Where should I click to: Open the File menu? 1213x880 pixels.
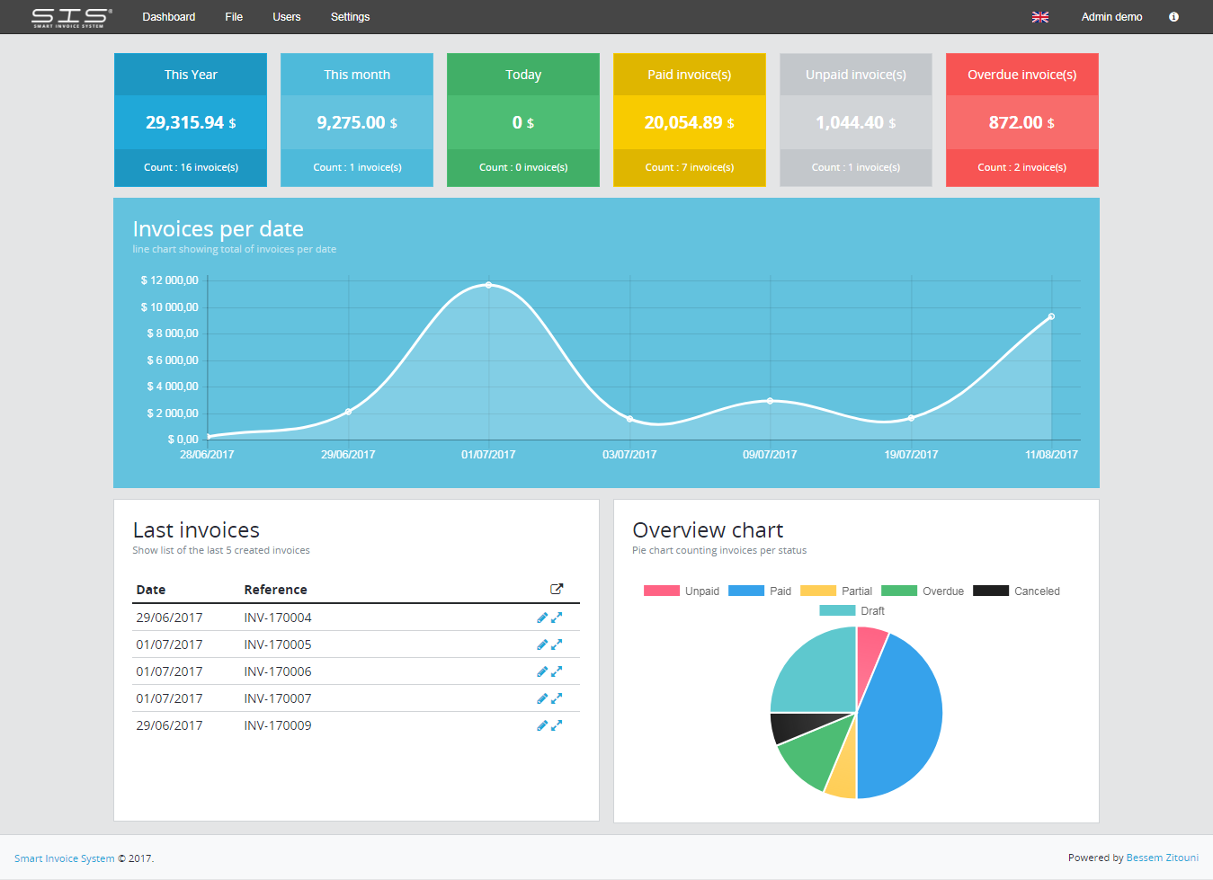pyautogui.click(x=234, y=16)
